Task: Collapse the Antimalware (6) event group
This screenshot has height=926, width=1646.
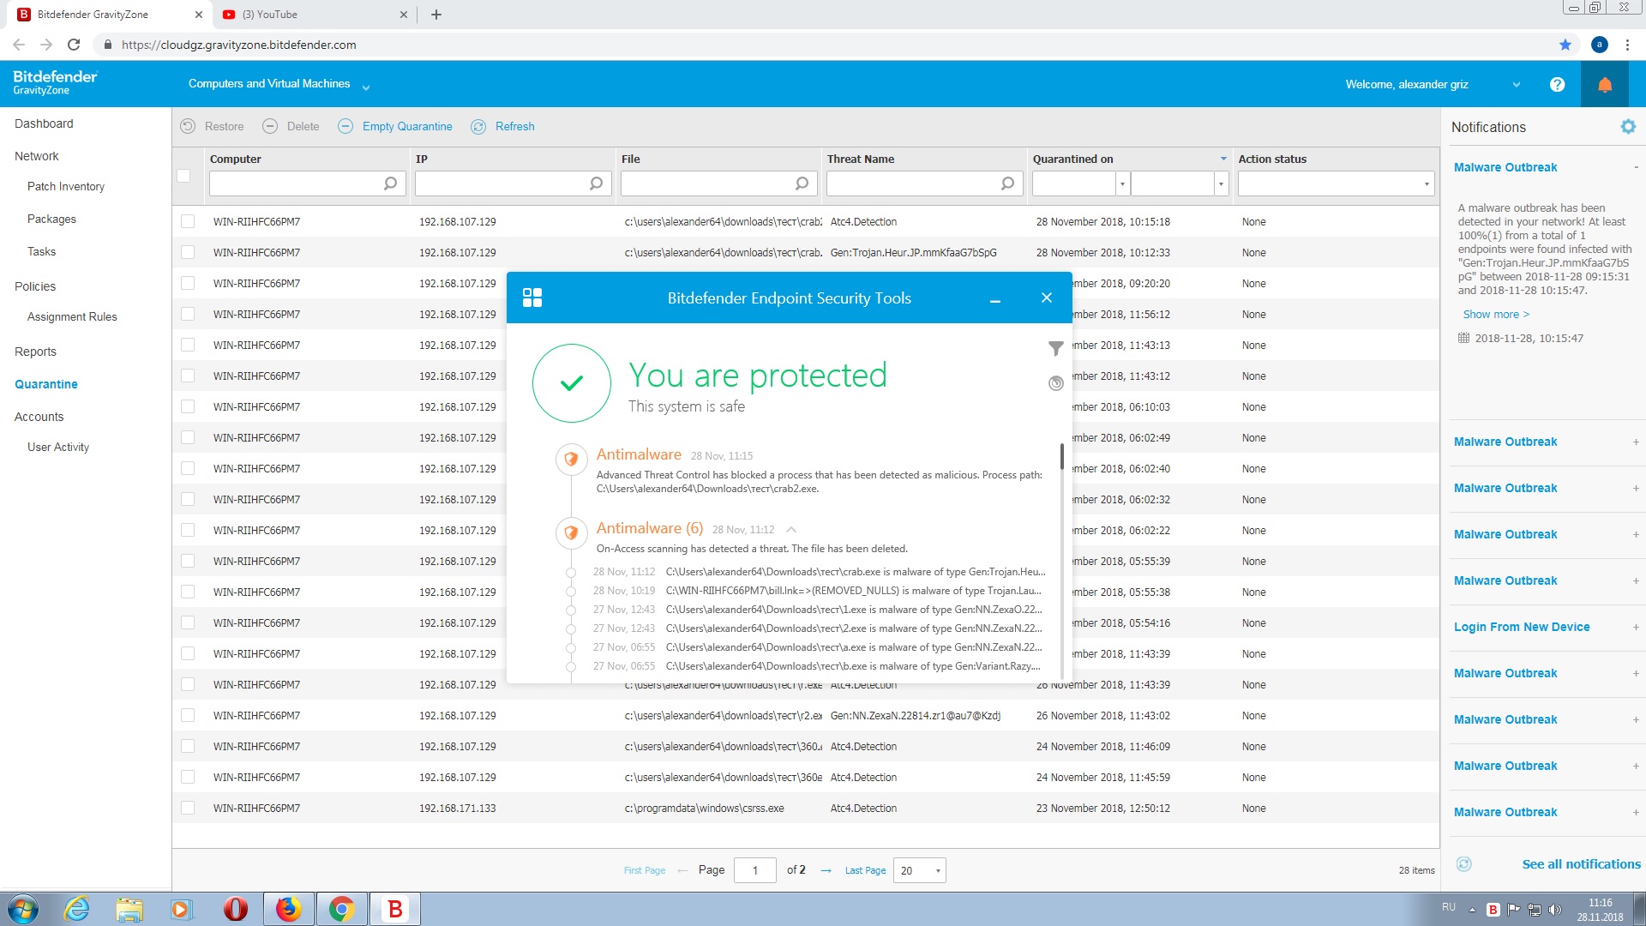Action: coord(791,530)
